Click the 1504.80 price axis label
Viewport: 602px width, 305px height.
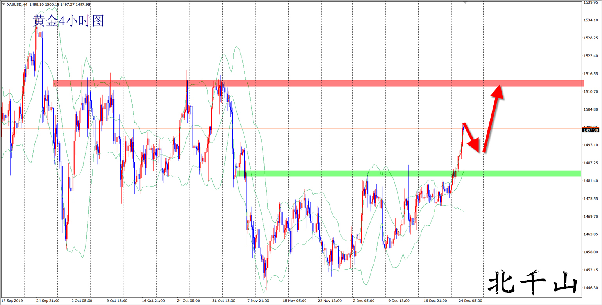(x=591, y=109)
